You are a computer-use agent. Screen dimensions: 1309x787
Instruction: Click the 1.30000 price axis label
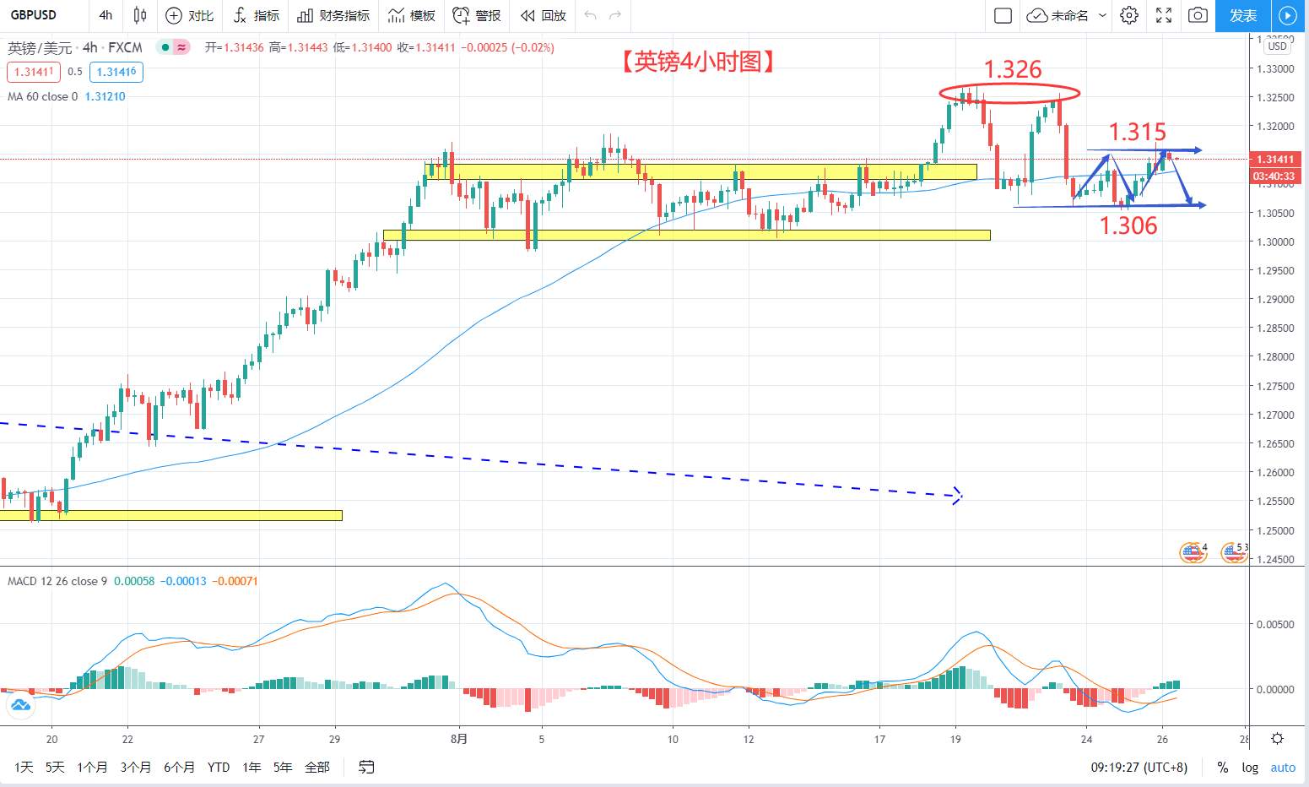[1275, 242]
